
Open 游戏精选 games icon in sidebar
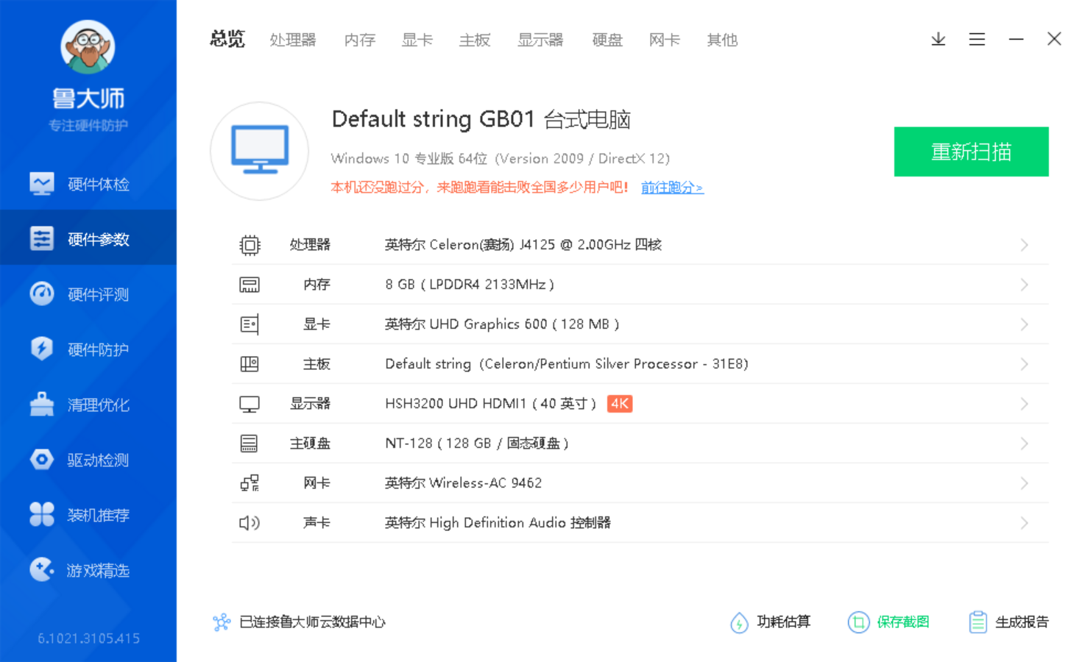(42, 569)
